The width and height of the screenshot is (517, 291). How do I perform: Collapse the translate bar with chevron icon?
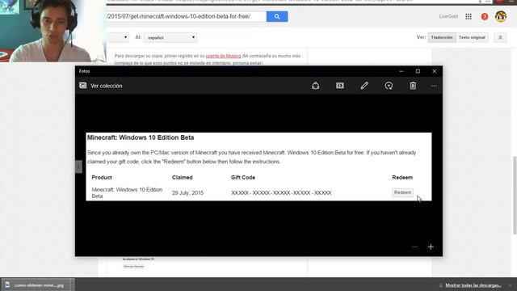[500, 38]
